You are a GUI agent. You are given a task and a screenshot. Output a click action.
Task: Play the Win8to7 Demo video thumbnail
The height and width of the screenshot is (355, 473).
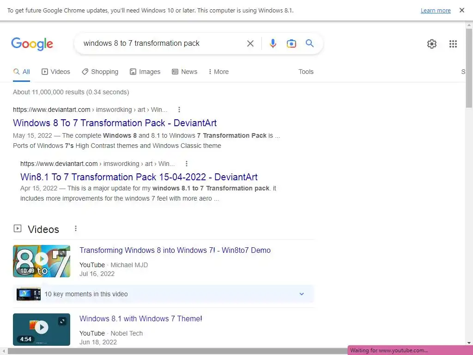[x=42, y=261]
